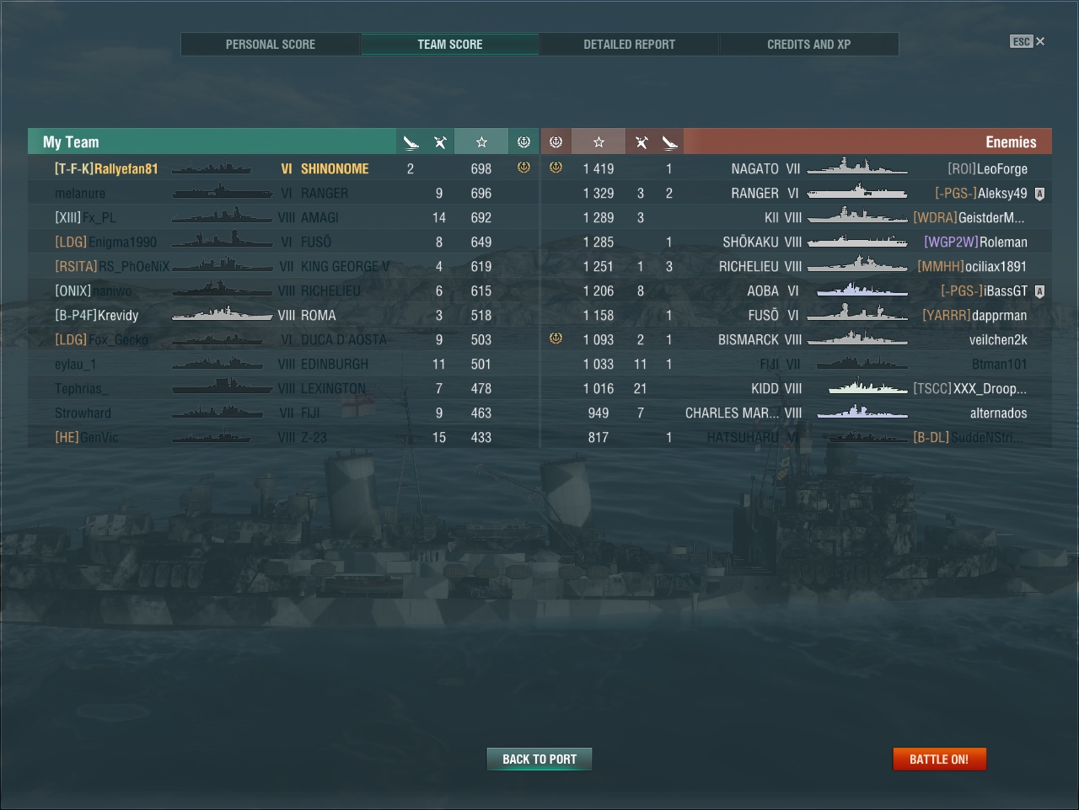Click My Team achievements medal column icon
Screen dimensions: 1079x810
tap(523, 142)
